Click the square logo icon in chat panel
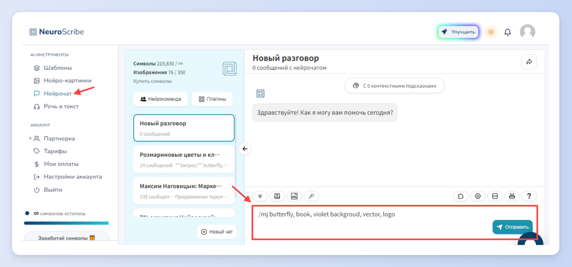 coord(230,68)
